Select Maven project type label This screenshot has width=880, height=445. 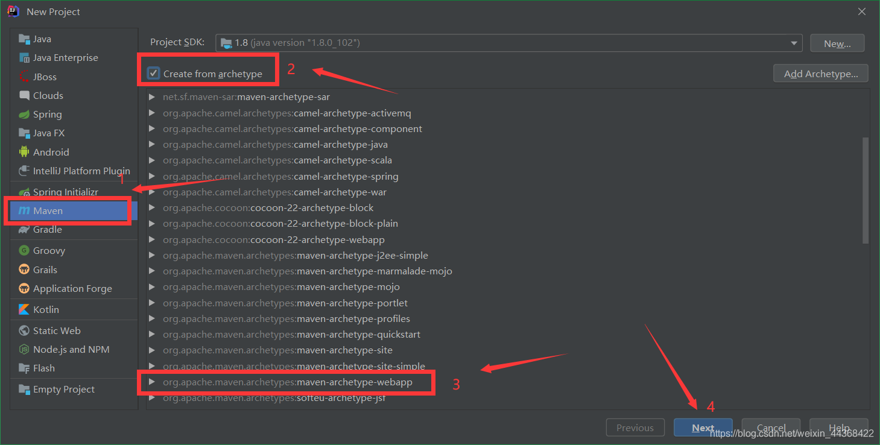(48, 211)
